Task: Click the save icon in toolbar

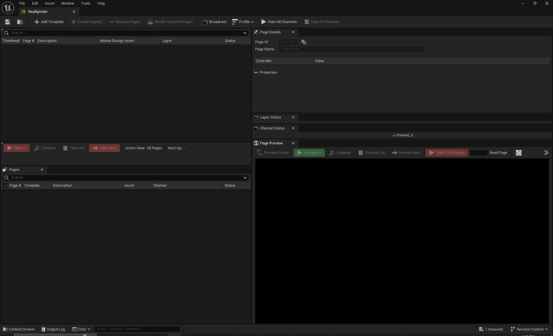Action: (x=7, y=22)
